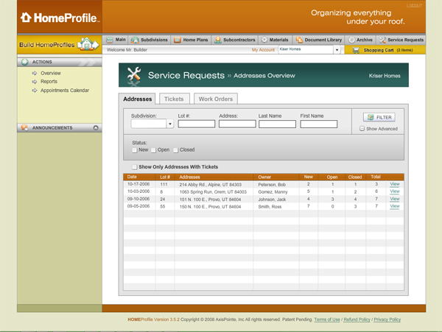442x332 pixels.
Task: Click the Archive disc icon
Action: pos(351,40)
